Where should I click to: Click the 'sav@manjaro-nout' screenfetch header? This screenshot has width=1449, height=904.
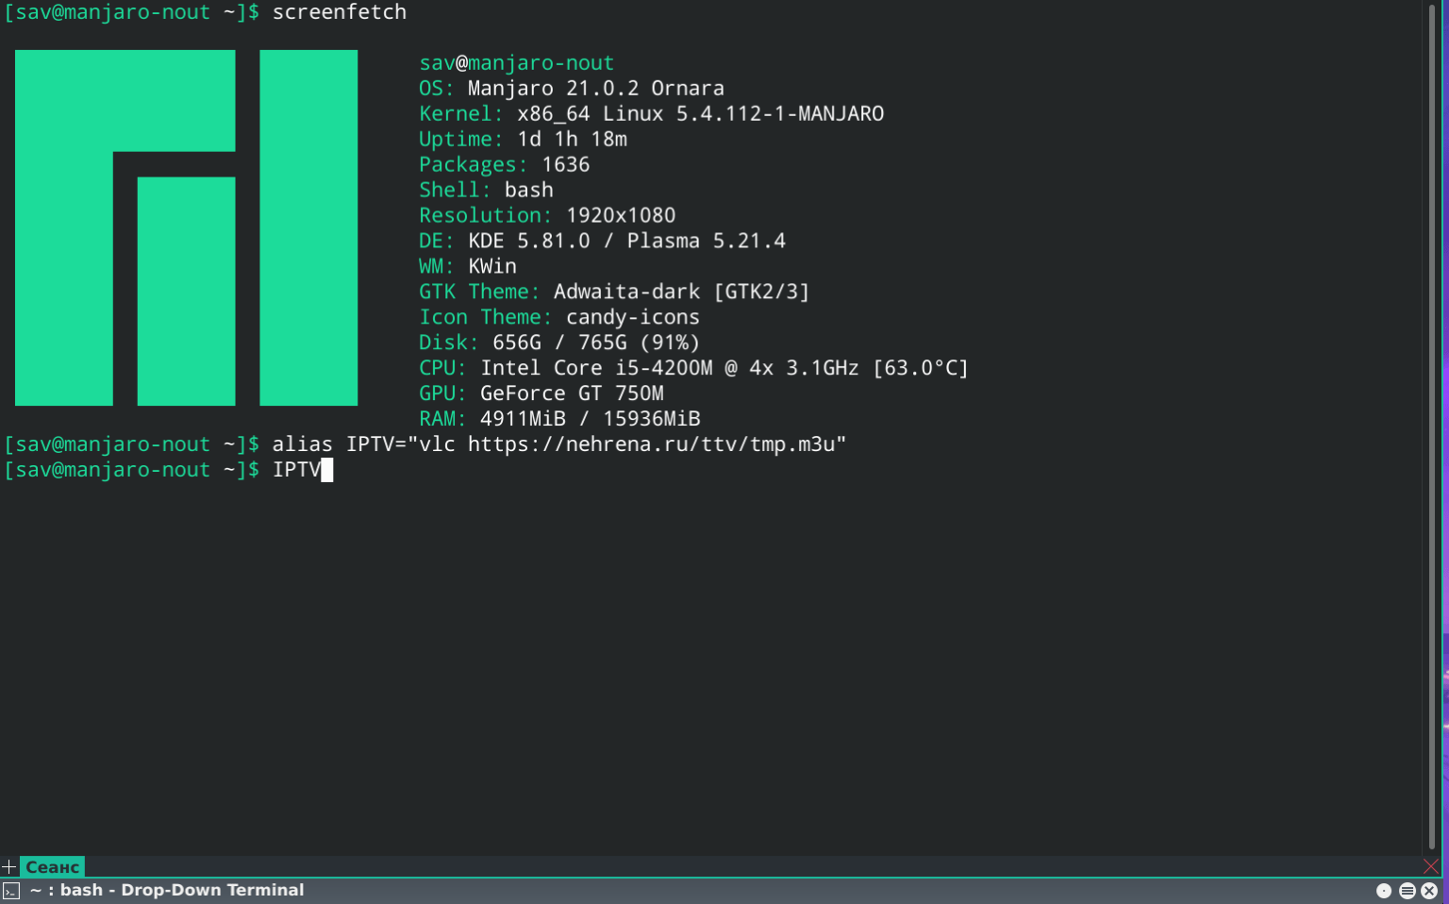[x=517, y=63]
